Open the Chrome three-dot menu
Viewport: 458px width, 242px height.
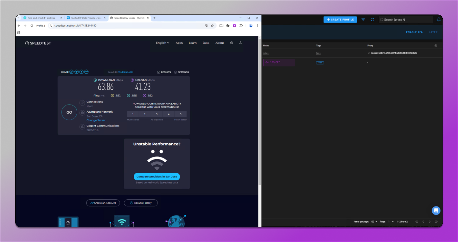point(257,26)
